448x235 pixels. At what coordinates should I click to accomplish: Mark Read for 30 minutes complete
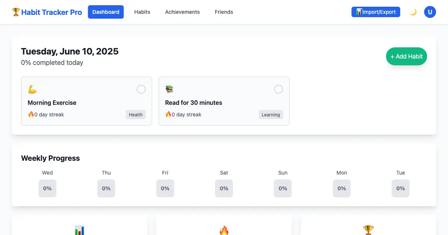279,89
